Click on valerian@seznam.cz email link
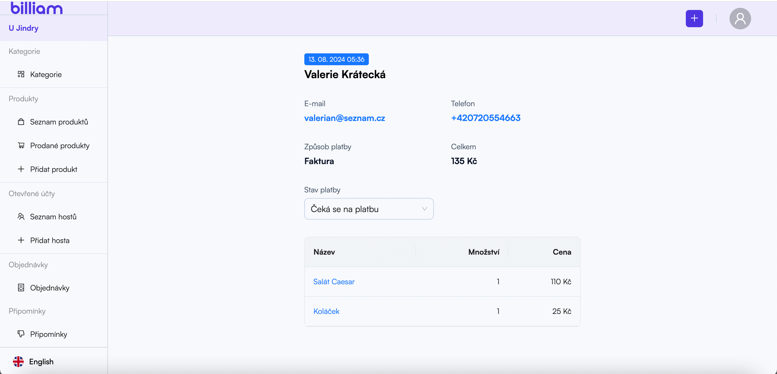777x374 pixels. (x=345, y=118)
